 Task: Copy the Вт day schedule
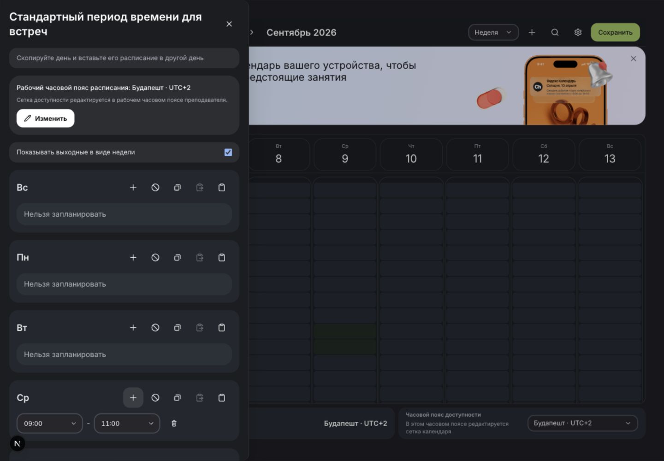[x=178, y=328]
